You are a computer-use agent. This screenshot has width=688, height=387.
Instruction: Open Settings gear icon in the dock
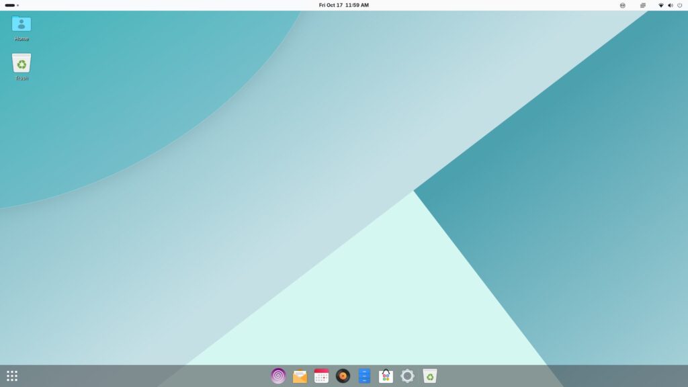click(407, 376)
